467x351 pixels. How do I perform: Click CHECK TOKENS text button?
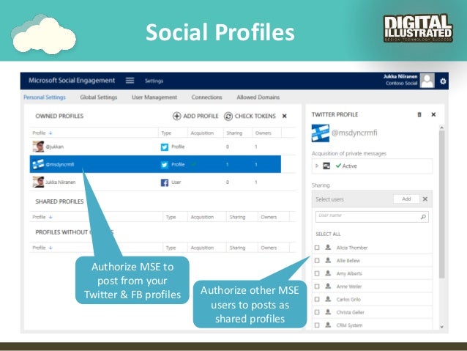(255, 116)
